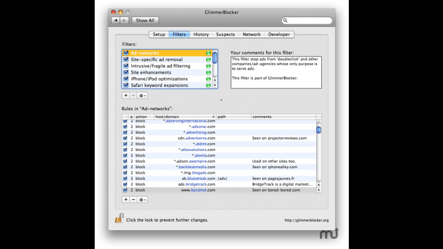Remove selected rule with minus button
Image resolution: width=443 pixels, height=249 pixels.
133,199
